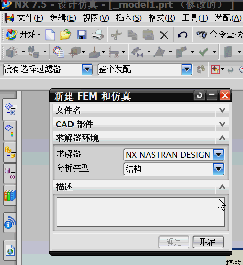Open the Simulation Navigator sidebar tab
Image resolution: width=243 pixels, height=265 pixels.
point(10,109)
